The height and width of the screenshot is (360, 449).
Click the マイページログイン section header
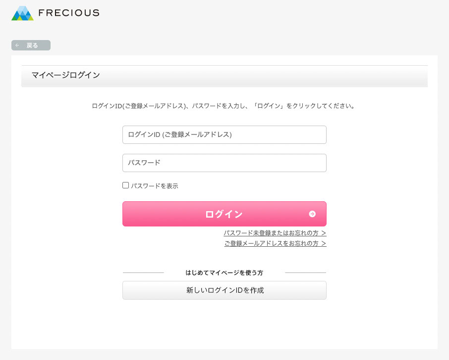[66, 75]
